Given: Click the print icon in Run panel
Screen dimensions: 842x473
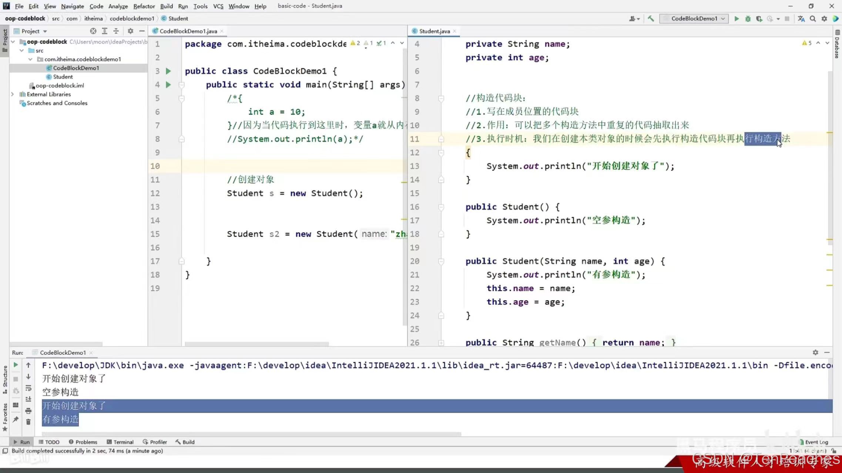Looking at the screenshot, I should [28, 411].
